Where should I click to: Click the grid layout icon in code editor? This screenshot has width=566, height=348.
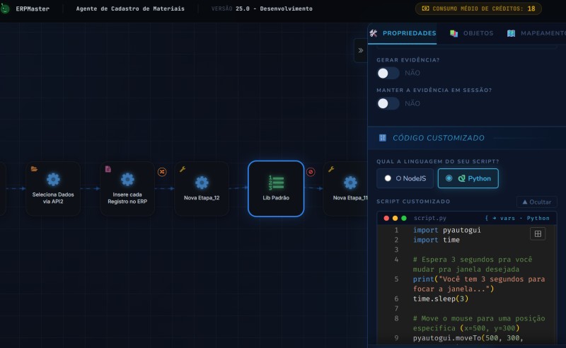(x=538, y=233)
